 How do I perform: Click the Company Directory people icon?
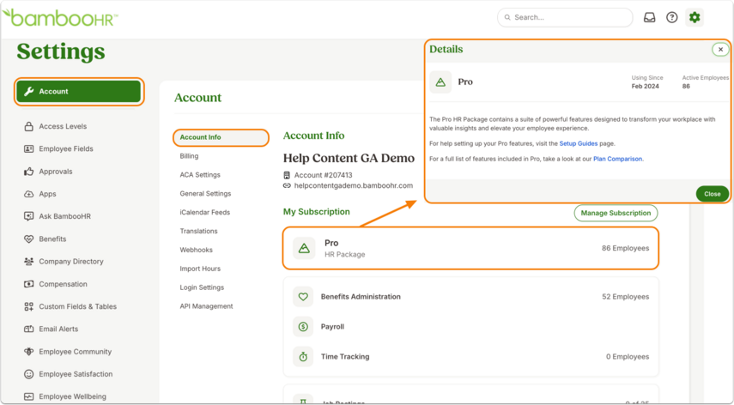click(28, 262)
